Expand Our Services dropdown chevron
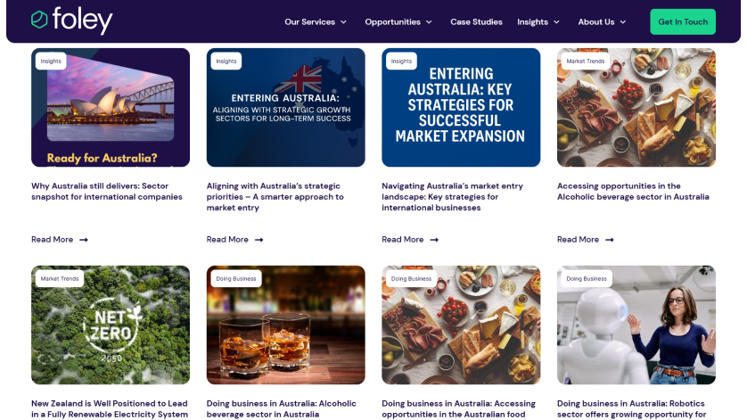The width and height of the screenshot is (747, 420). click(x=343, y=22)
